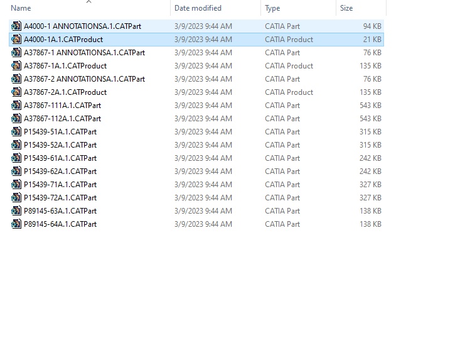
Task: Toggle the sort arrow above the Name column
Action: pos(88,2)
